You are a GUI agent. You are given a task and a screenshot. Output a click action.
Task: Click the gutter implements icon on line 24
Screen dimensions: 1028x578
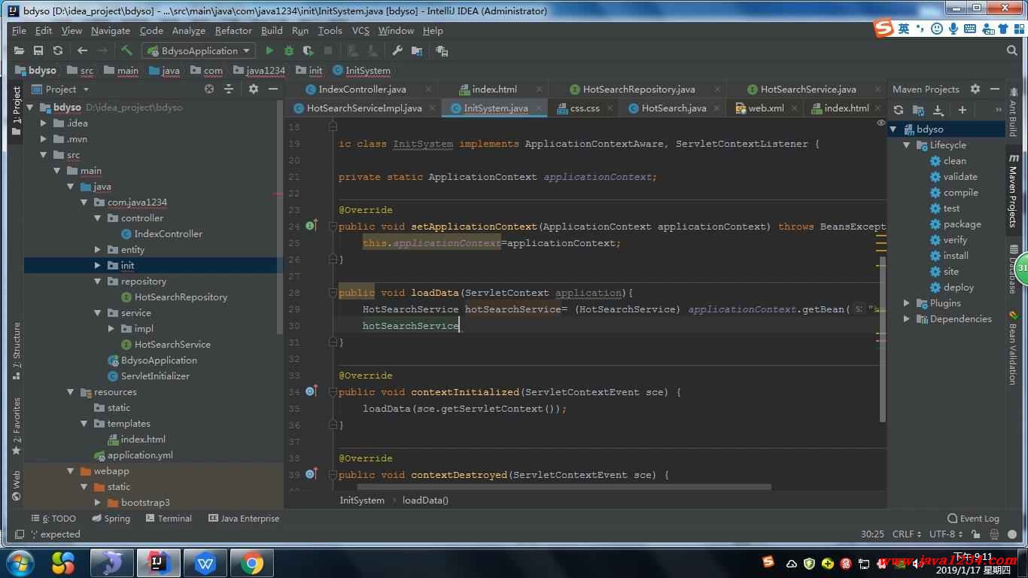[311, 226]
